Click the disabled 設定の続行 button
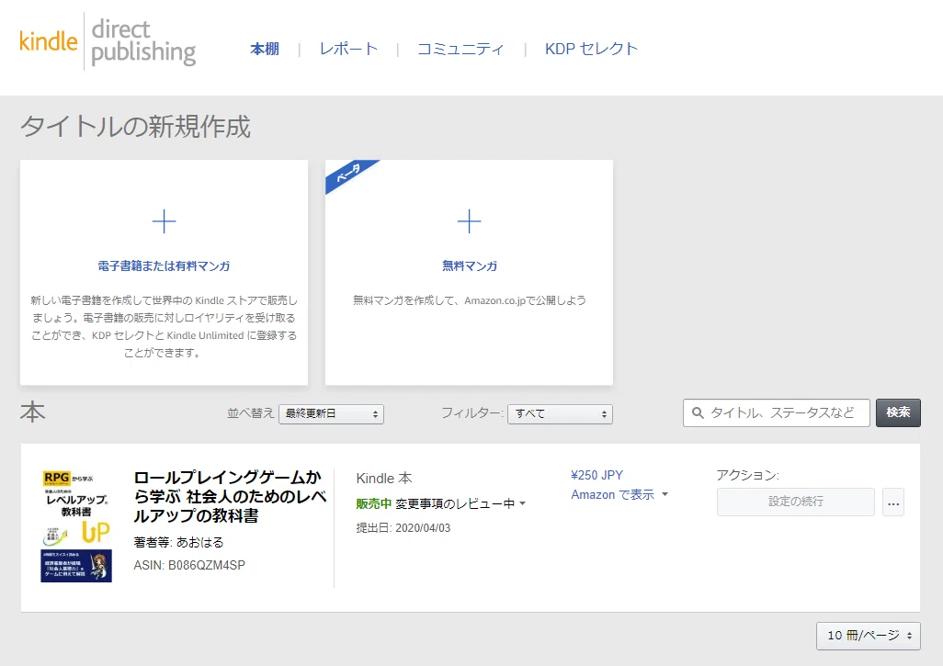The image size is (943, 666). tap(795, 502)
